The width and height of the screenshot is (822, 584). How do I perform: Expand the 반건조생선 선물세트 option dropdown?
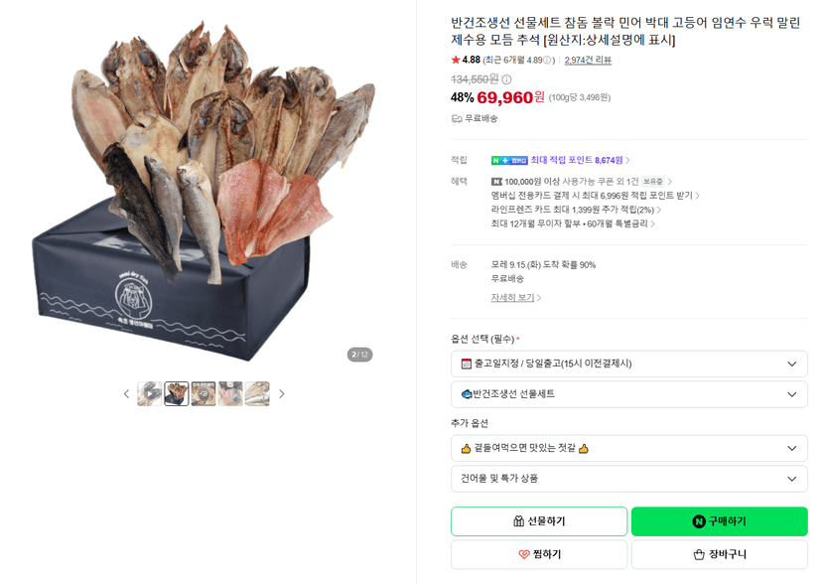pyautogui.click(x=629, y=394)
